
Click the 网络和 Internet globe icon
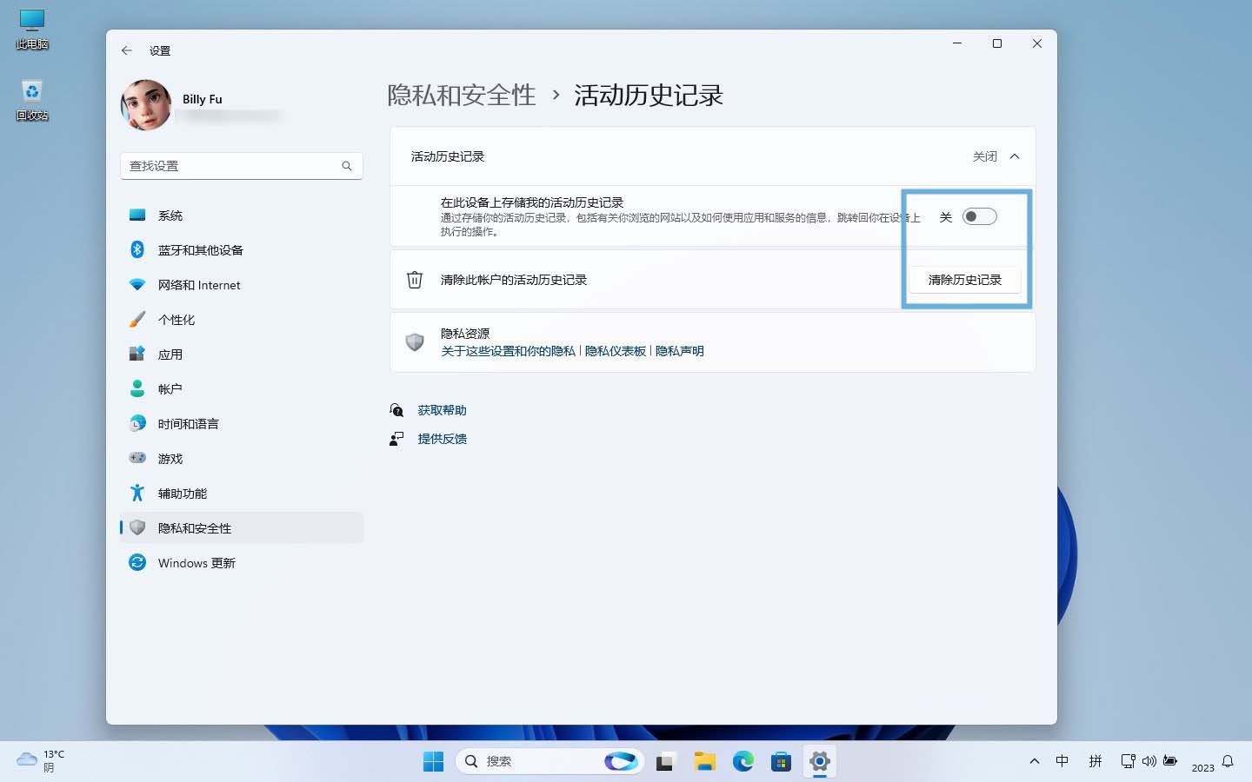[137, 284]
